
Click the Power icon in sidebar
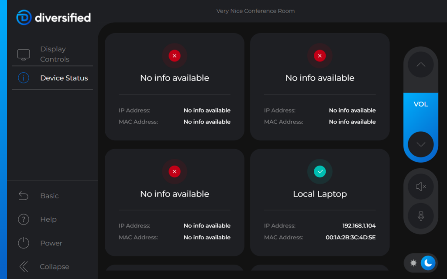24,243
